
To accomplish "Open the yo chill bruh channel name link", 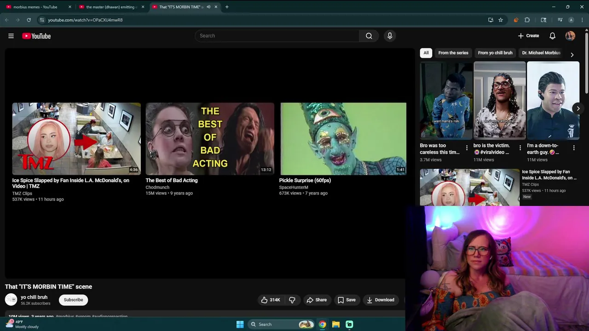I will [x=34, y=297].
